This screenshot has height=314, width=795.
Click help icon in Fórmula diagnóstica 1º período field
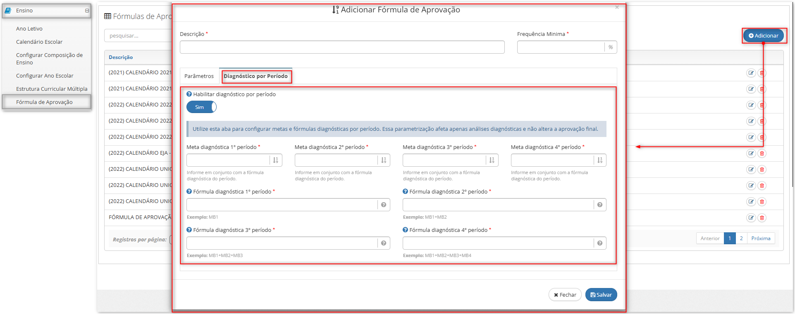point(384,205)
